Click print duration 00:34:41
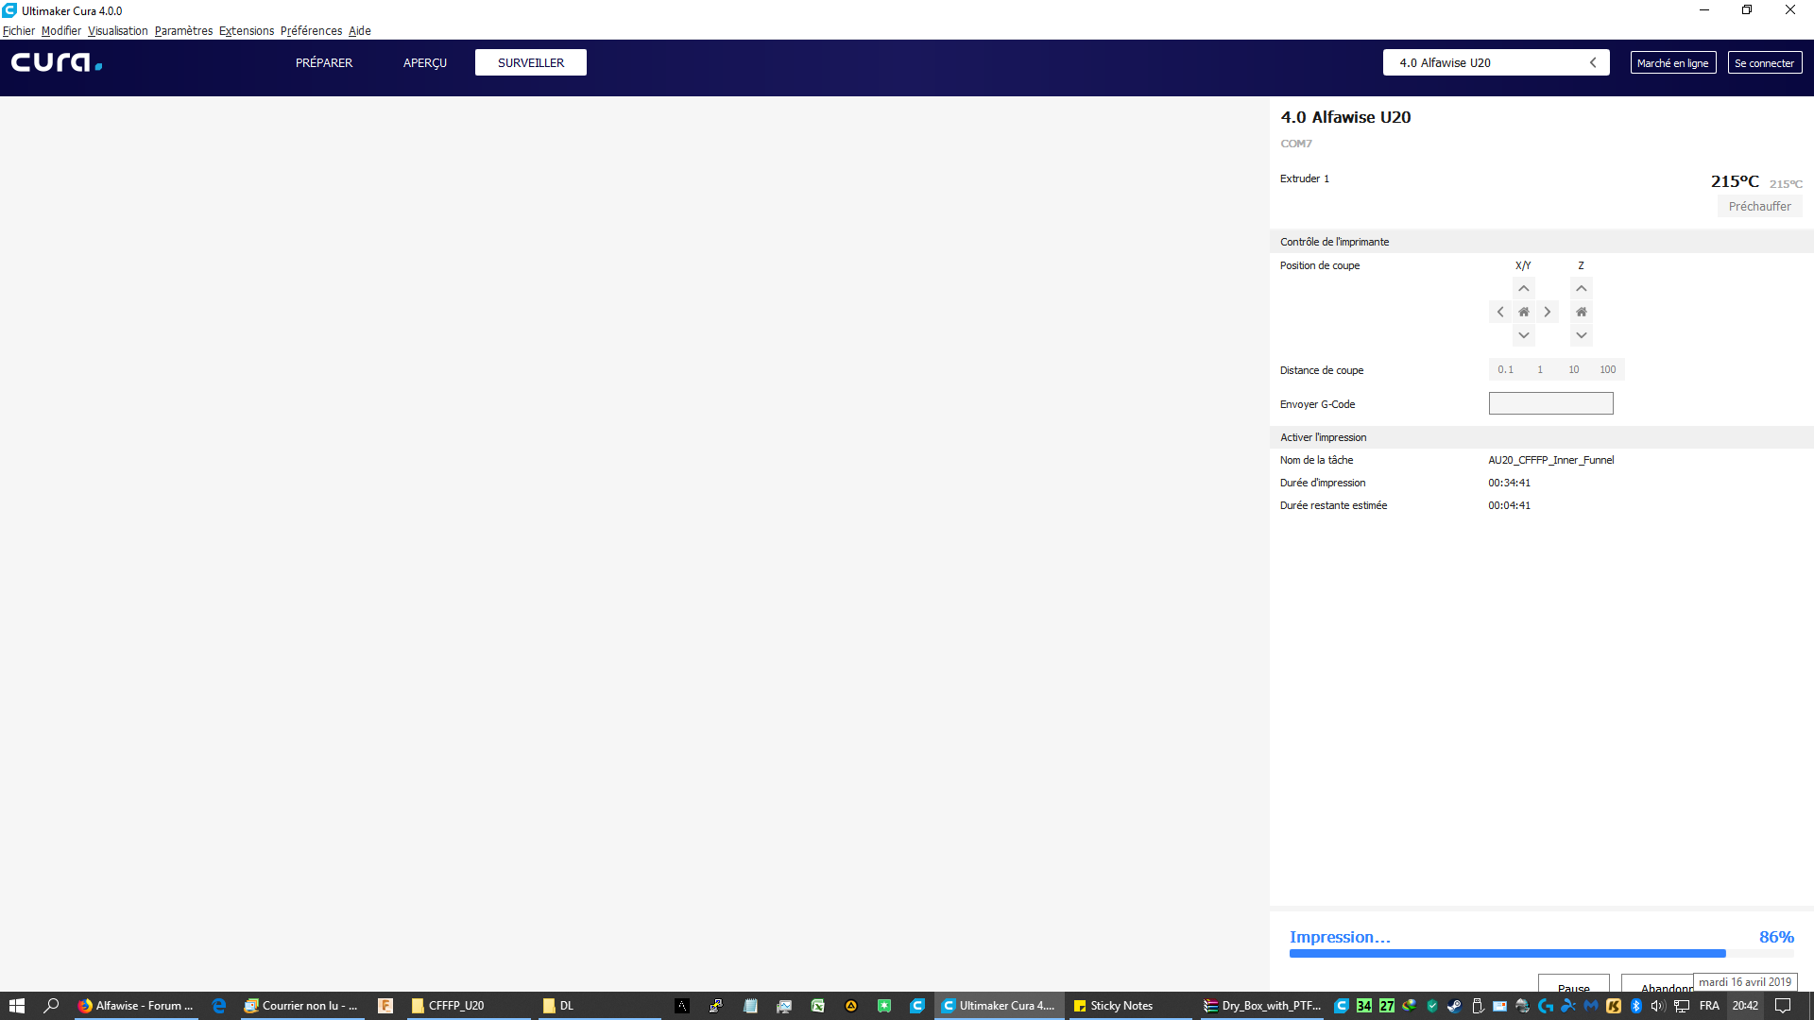Screen dimensions: 1814x1020 (x=1510, y=483)
